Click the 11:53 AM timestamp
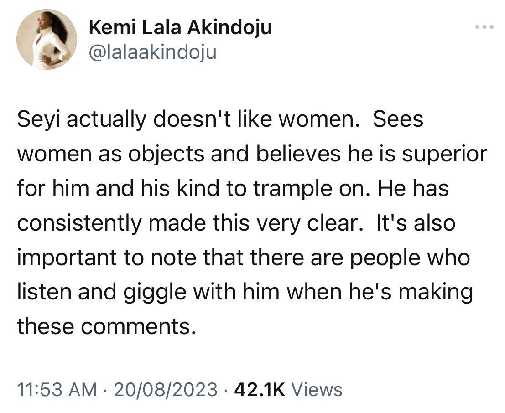The width and height of the screenshot is (505, 413). click(57, 389)
